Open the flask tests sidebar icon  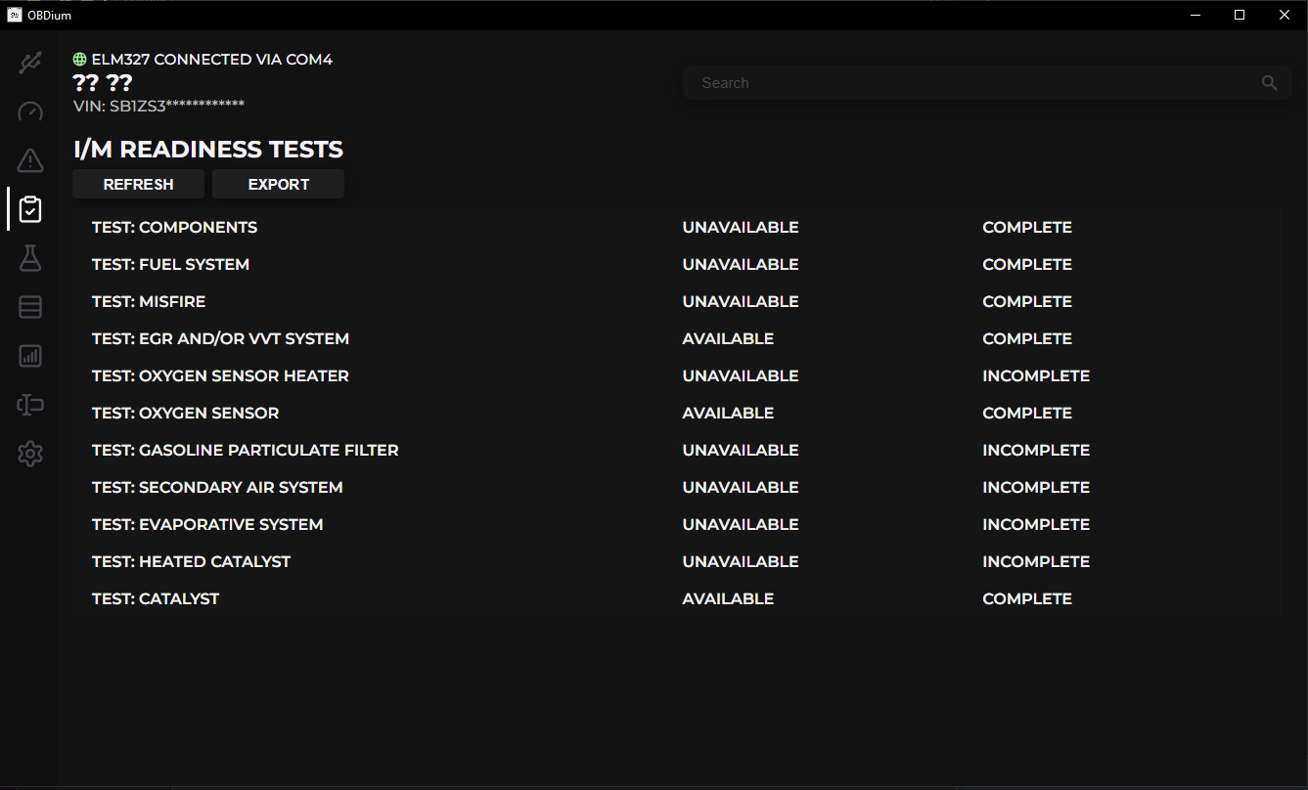[x=30, y=258]
